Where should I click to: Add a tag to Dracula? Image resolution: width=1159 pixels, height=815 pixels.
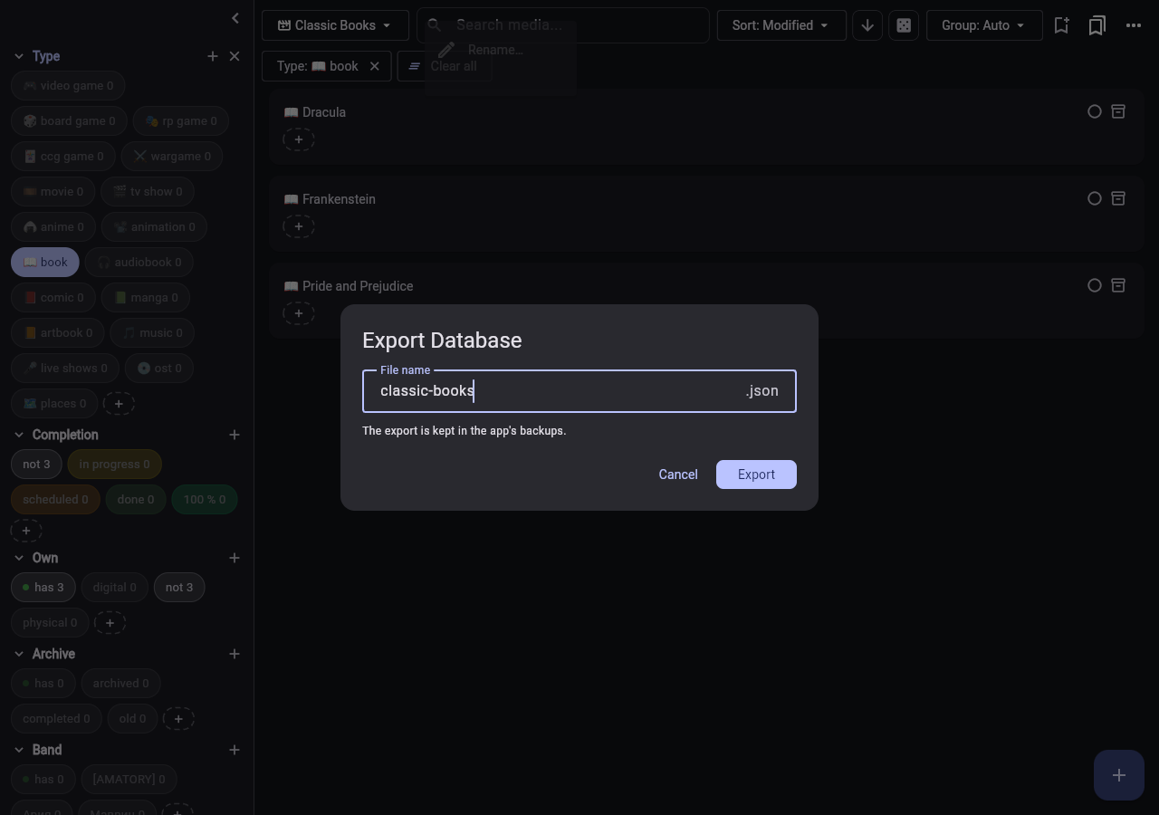point(299,139)
